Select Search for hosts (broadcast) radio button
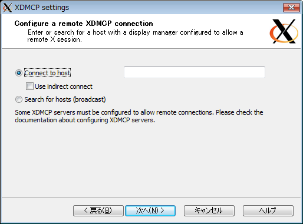The width and height of the screenshot is (303, 224). pos(19,99)
